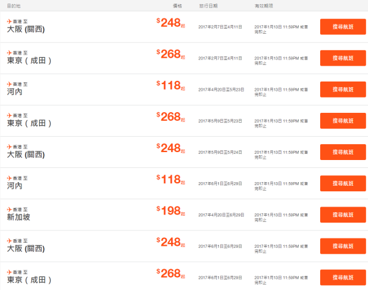Search flights for Tokyo Narita fare Feb 7 to Apr 11
Screen dimensions: 368x290
343,58
